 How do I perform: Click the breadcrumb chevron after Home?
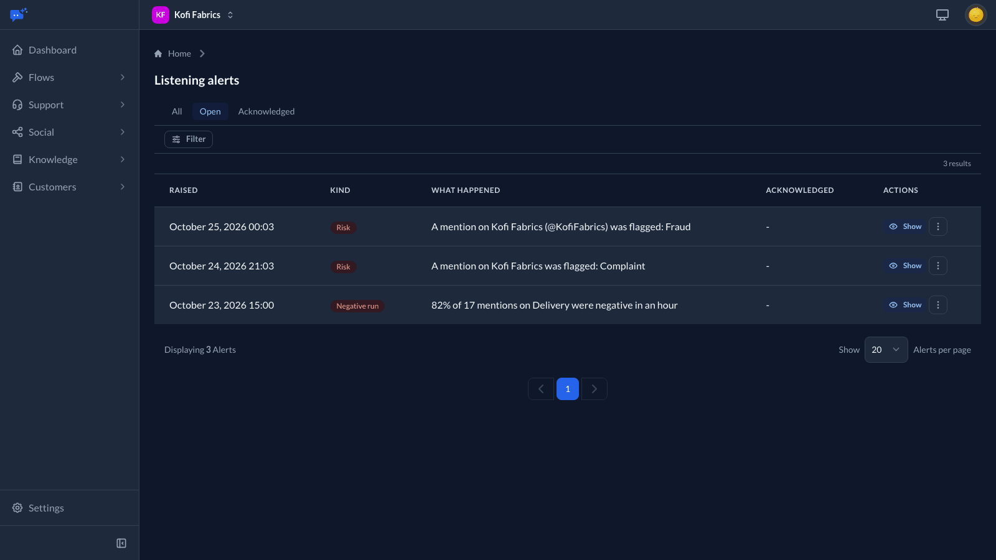point(202,54)
